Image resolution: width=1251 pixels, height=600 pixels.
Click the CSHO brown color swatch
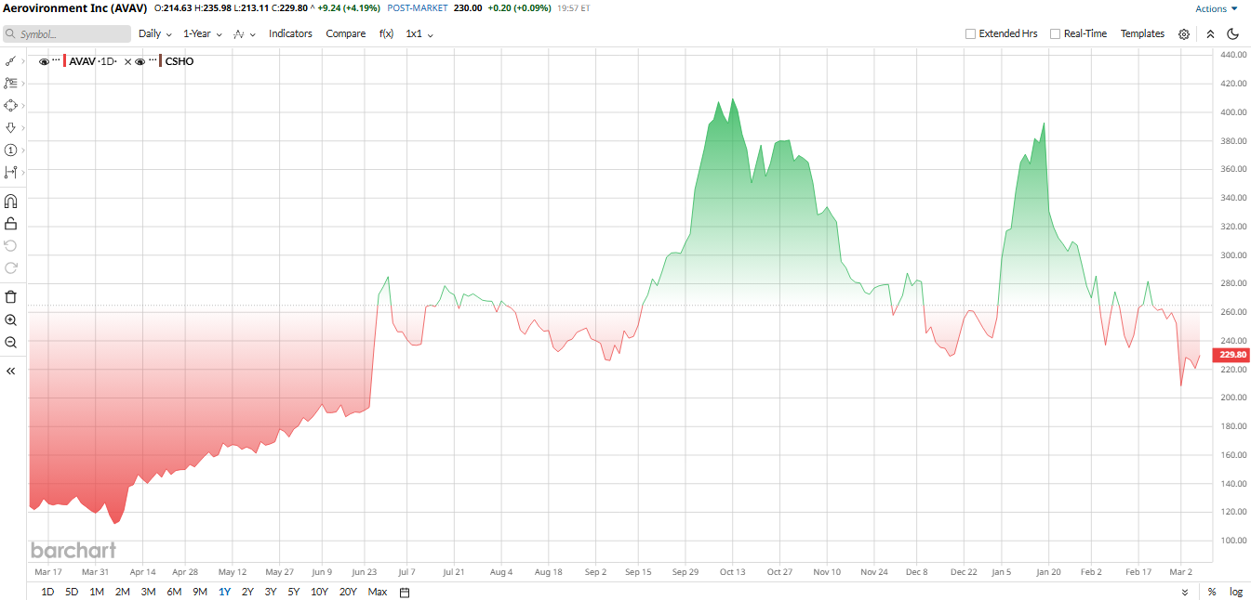point(161,61)
